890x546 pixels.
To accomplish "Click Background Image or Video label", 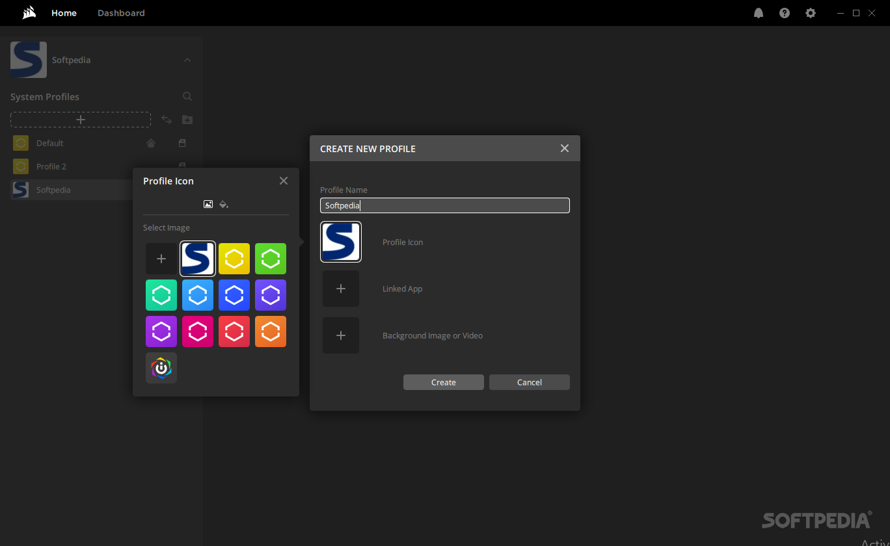I will pos(433,336).
